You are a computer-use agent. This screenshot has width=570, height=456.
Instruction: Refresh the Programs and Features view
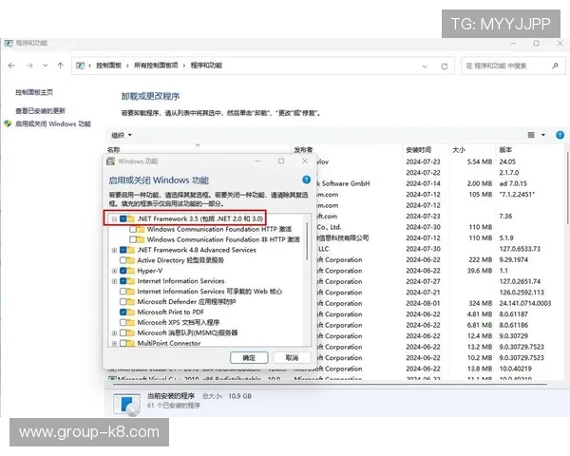coord(445,66)
